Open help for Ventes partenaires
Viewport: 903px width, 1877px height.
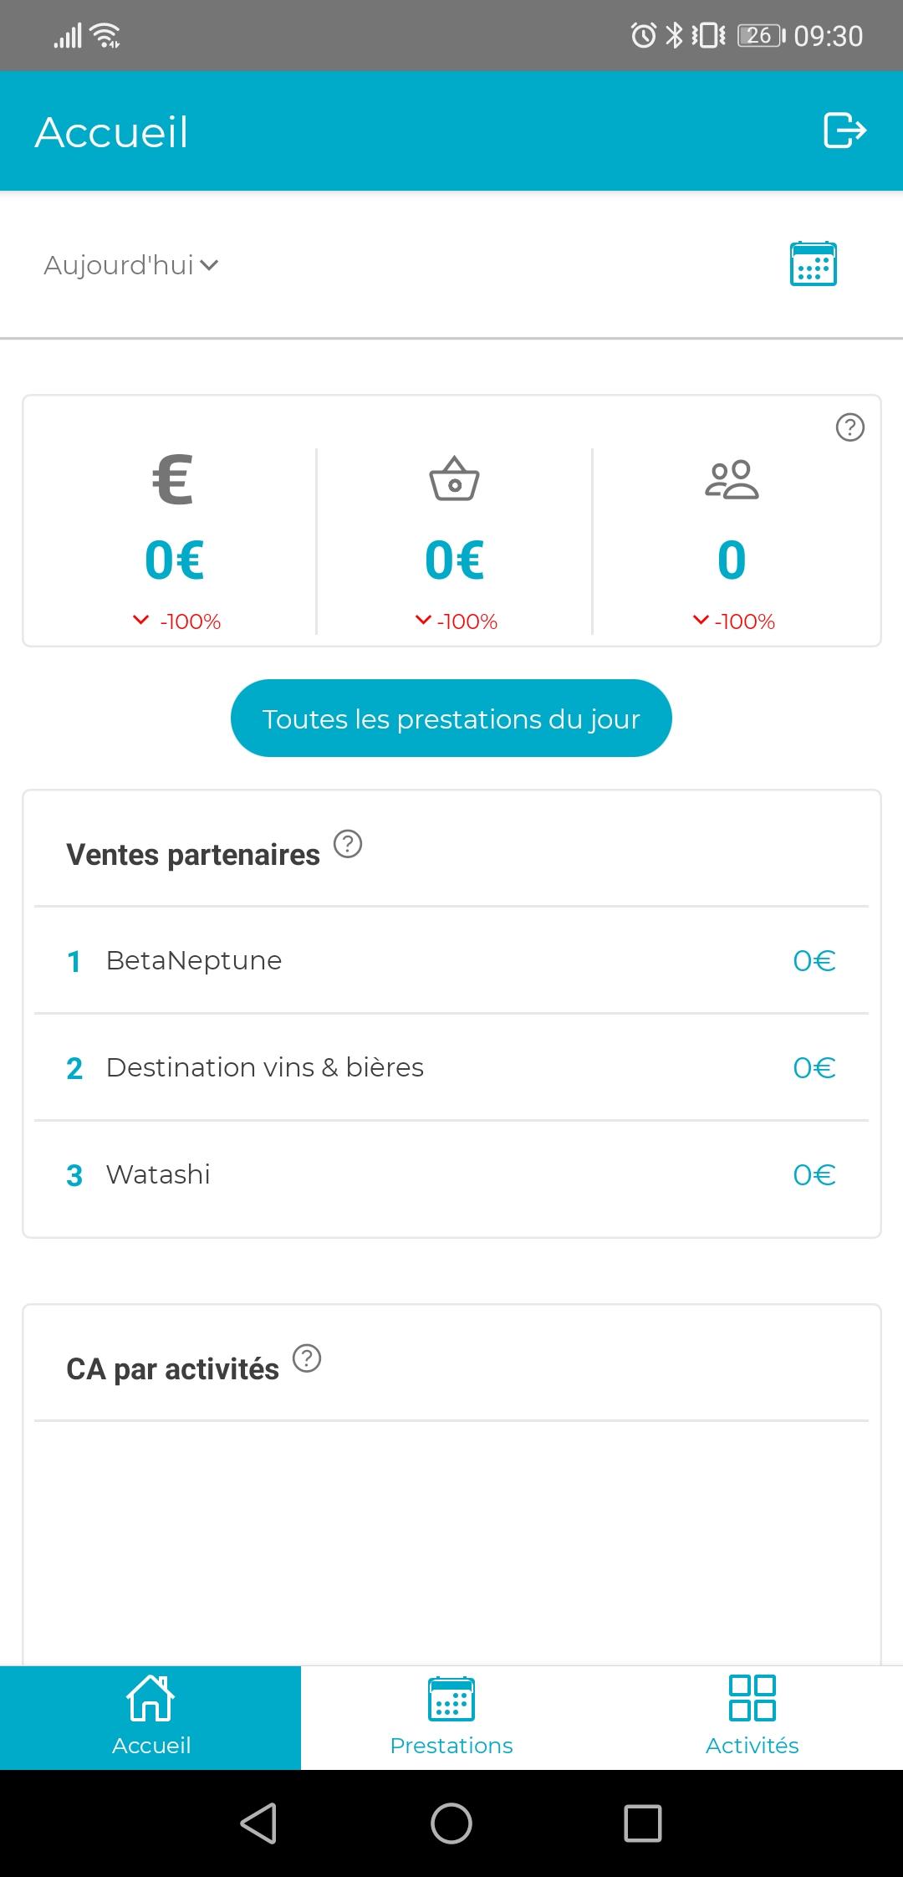[348, 844]
